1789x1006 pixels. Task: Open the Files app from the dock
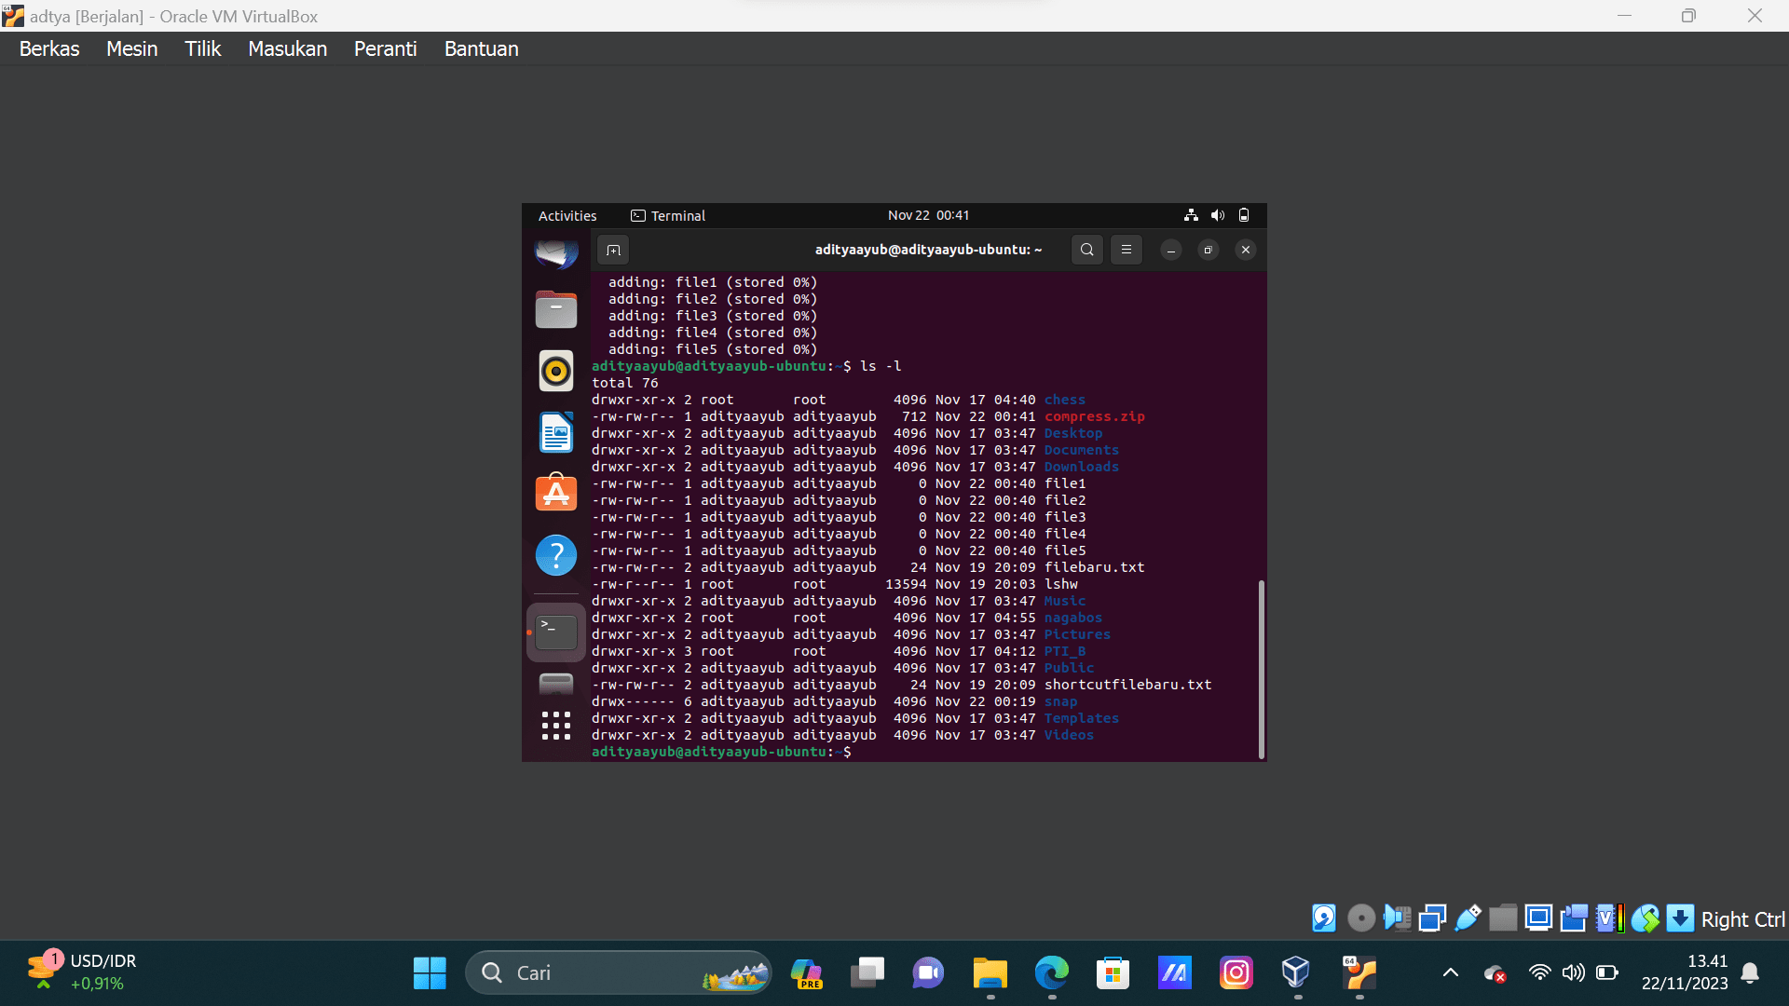[556, 309]
